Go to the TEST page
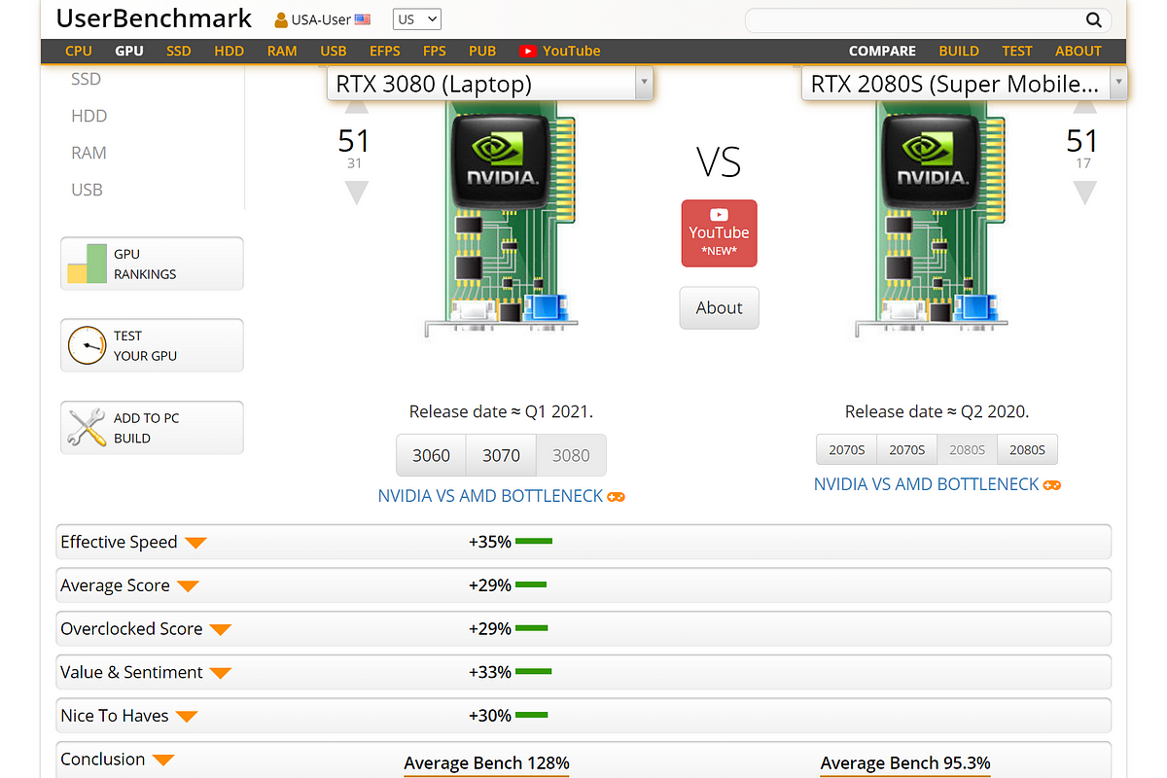This screenshot has height=778, width=1167. tap(1017, 51)
